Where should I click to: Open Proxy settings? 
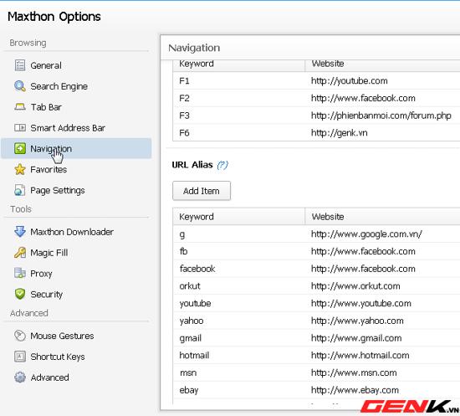[x=41, y=274]
